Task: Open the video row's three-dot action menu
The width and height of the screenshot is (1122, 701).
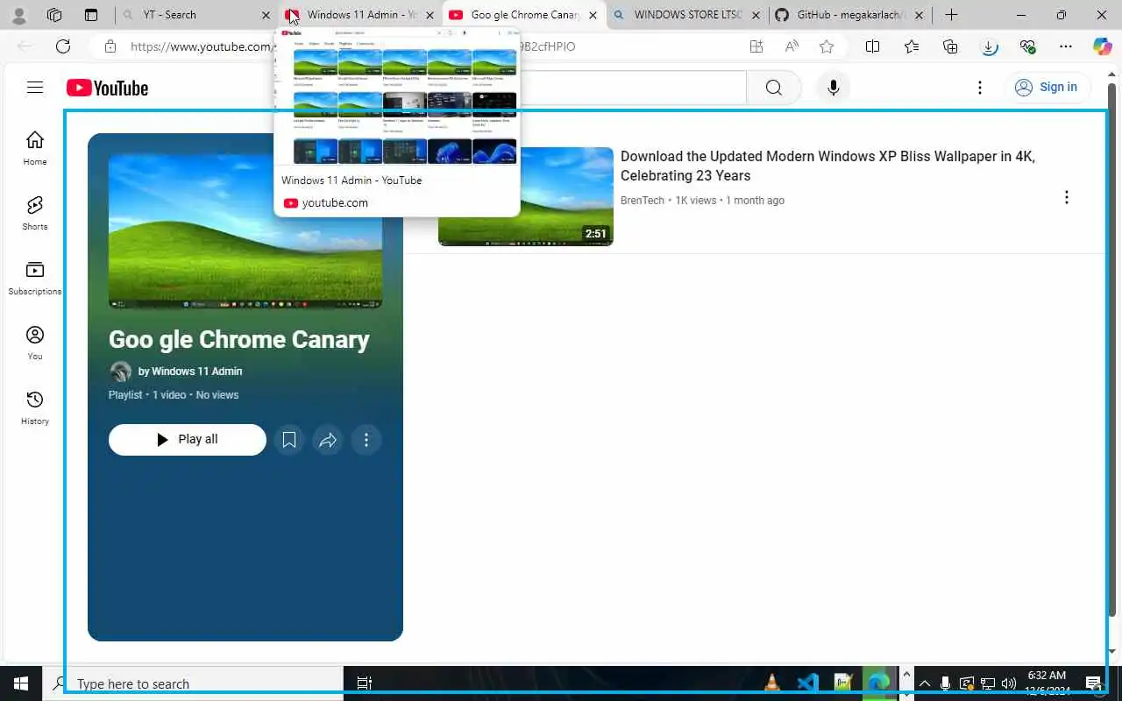Action: (x=1067, y=197)
